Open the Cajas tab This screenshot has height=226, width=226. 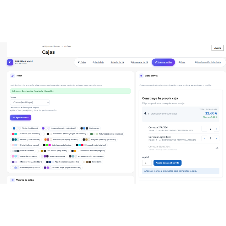[82, 62]
